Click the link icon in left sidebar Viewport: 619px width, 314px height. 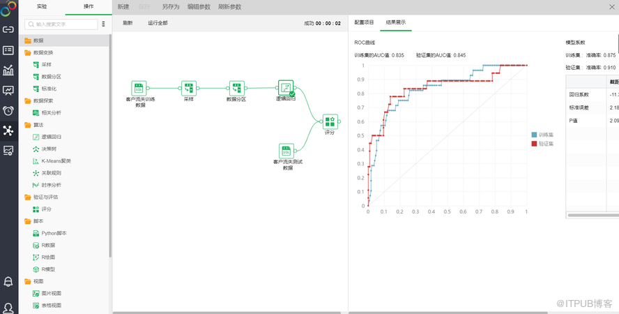[8, 29]
